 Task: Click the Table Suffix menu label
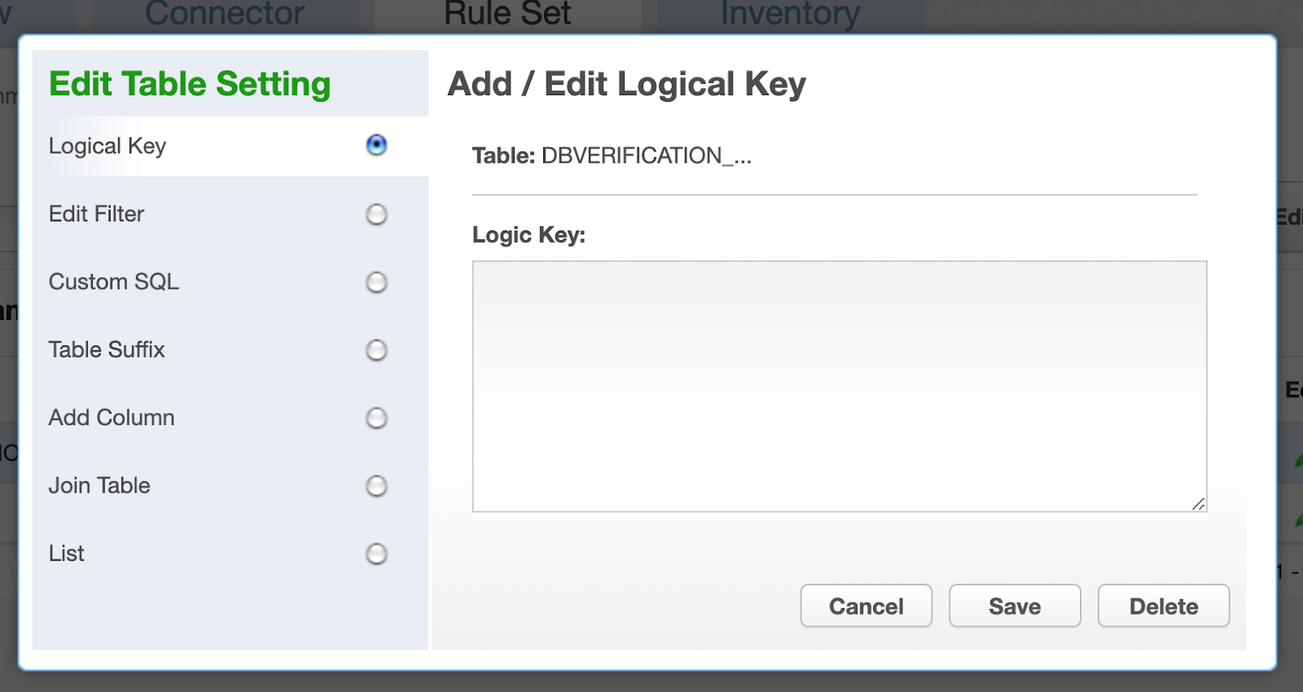click(107, 349)
